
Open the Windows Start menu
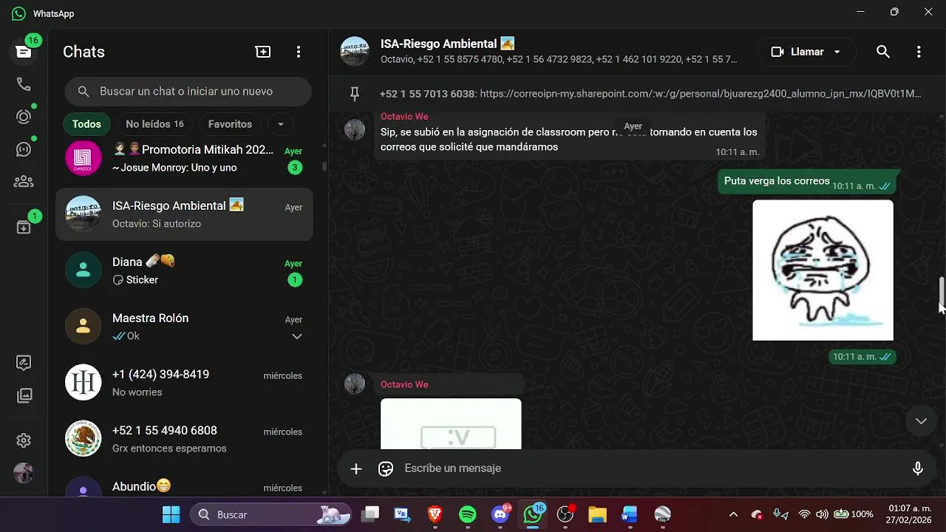(x=171, y=514)
